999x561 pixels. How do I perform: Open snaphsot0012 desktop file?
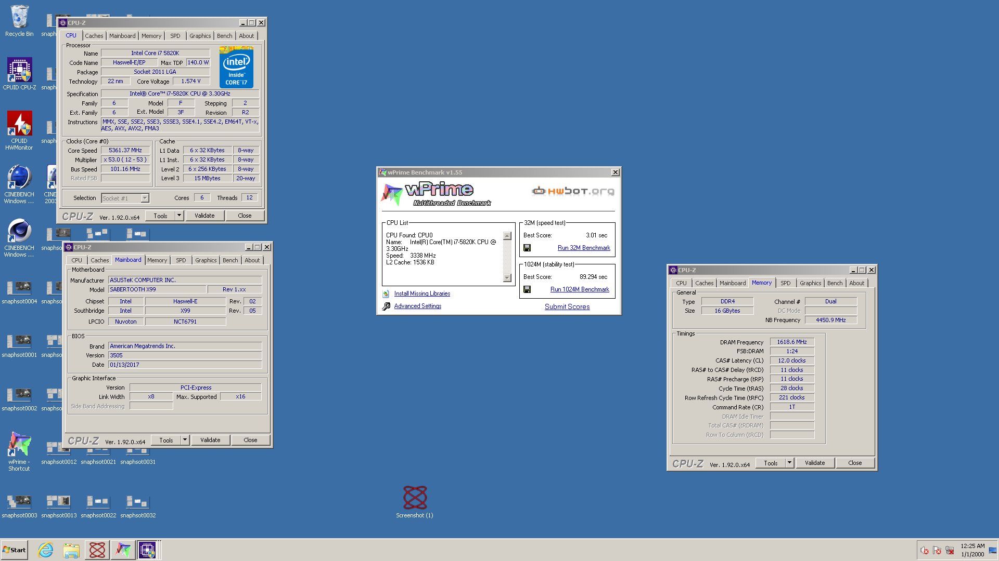coord(59,456)
